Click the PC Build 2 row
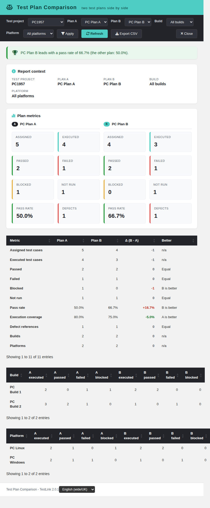 coord(105,404)
